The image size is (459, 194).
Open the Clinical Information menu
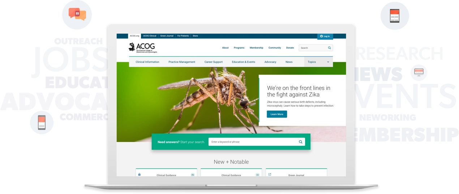(x=147, y=62)
